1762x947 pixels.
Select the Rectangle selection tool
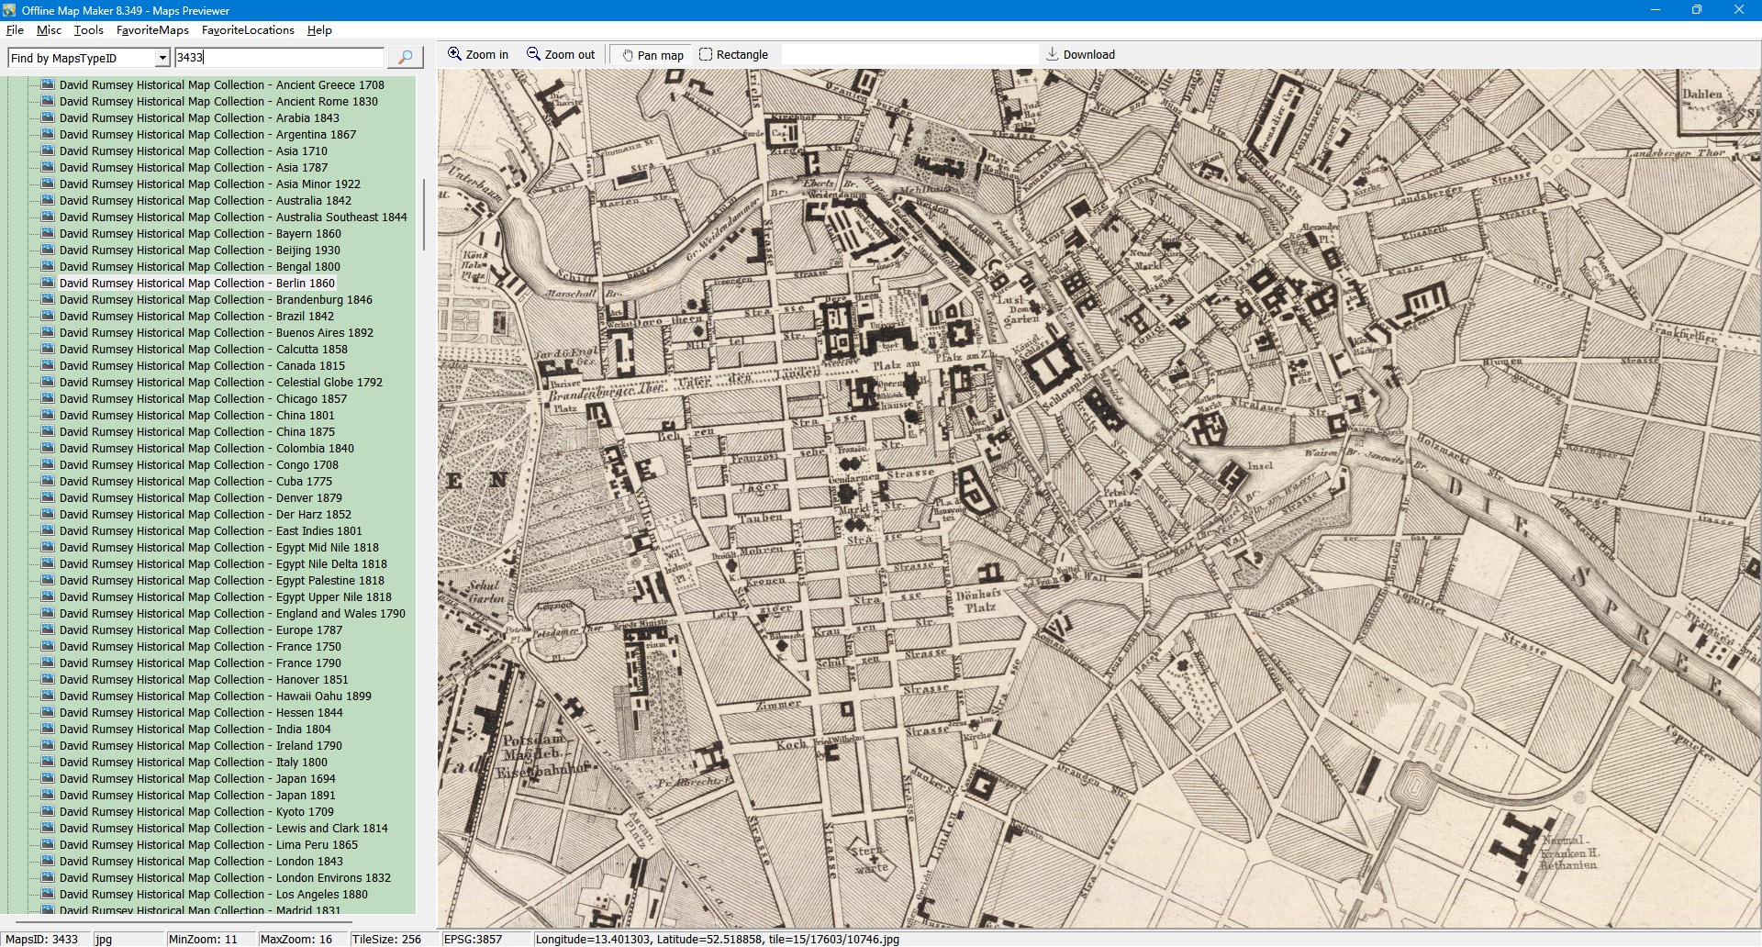733,55
